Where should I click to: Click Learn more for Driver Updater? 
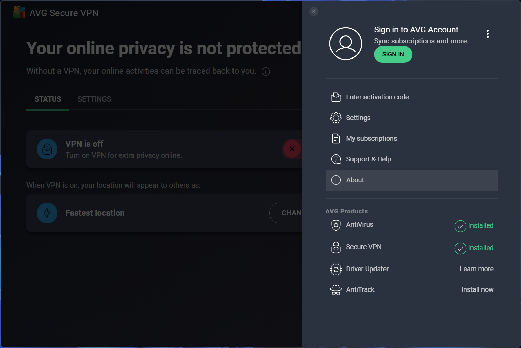click(477, 269)
